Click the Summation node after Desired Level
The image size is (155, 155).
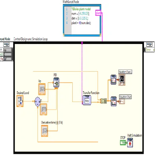[37, 102]
